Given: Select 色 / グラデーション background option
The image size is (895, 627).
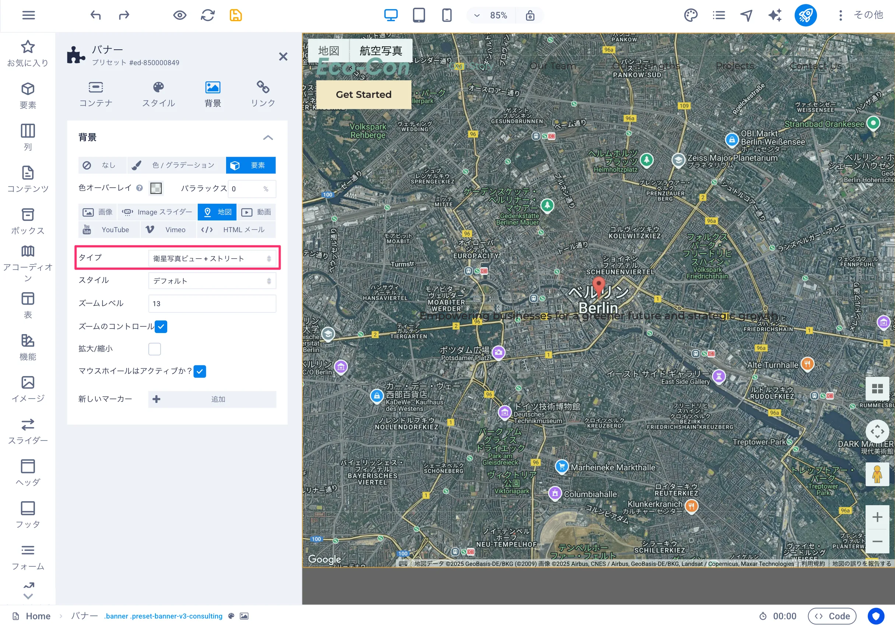Looking at the screenshot, I should point(176,165).
